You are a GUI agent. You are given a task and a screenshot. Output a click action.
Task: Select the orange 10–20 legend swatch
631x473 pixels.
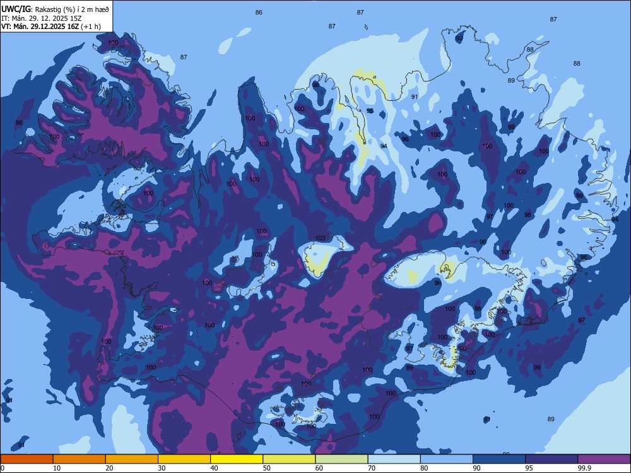click(80, 459)
